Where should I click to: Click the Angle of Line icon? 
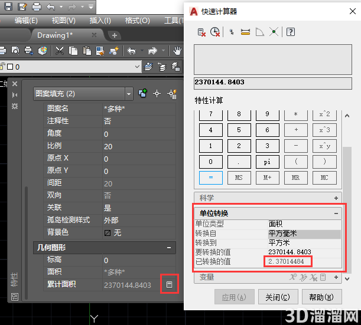pos(260,32)
